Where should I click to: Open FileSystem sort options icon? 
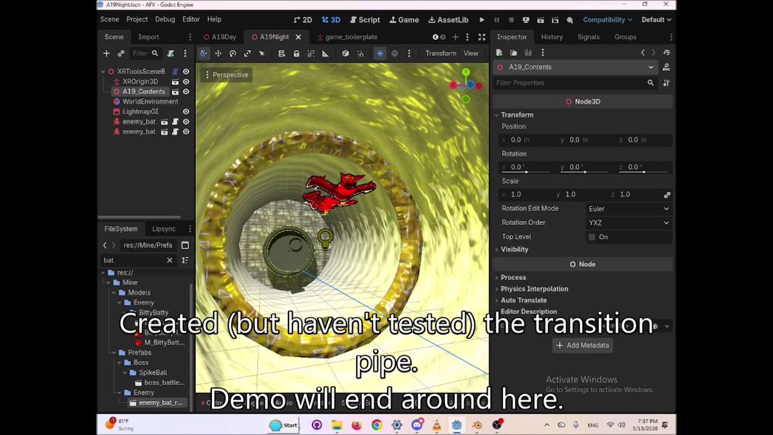pyautogui.click(x=185, y=260)
